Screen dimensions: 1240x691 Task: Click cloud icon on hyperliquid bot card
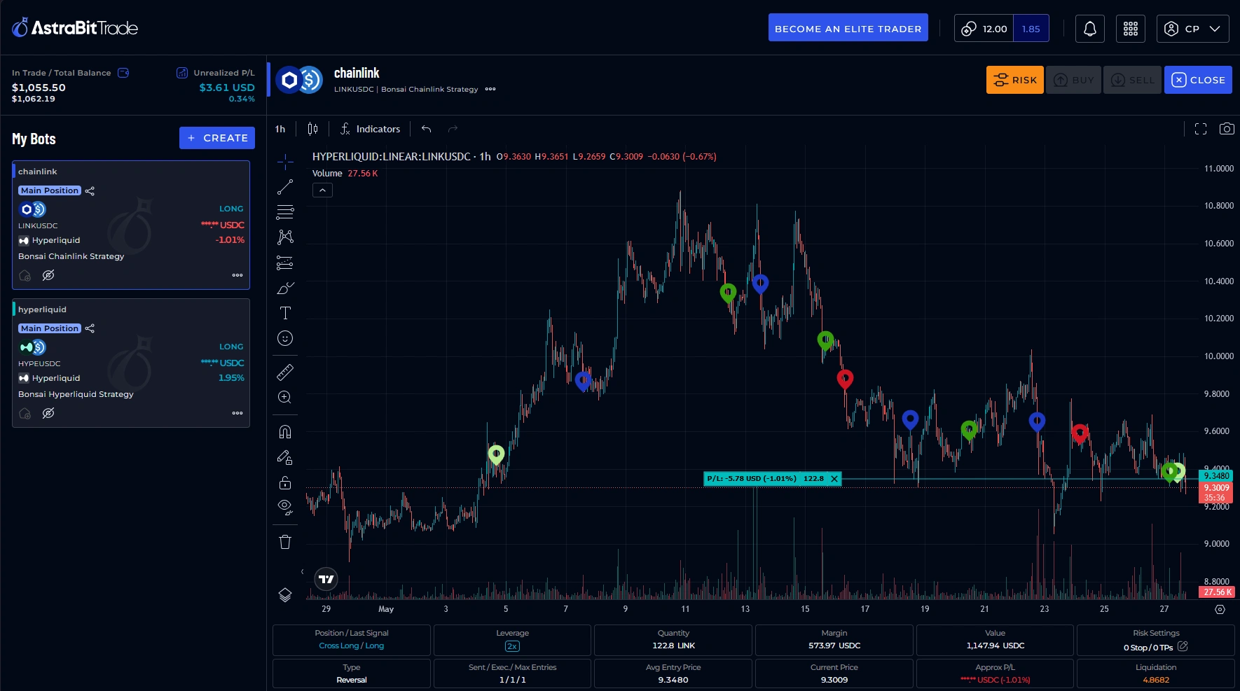tap(25, 413)
